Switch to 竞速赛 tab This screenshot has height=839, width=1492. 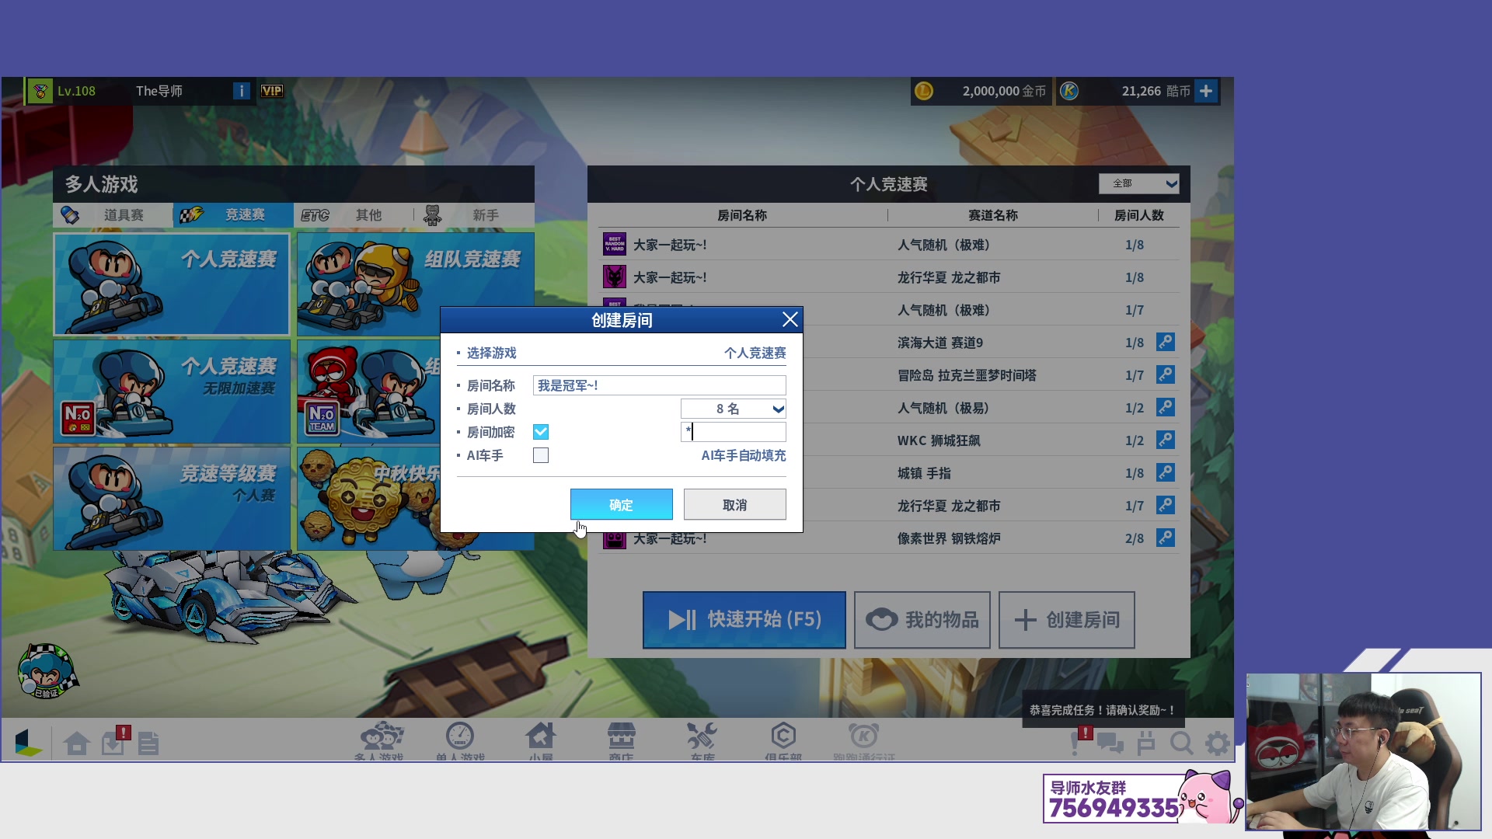233,215
